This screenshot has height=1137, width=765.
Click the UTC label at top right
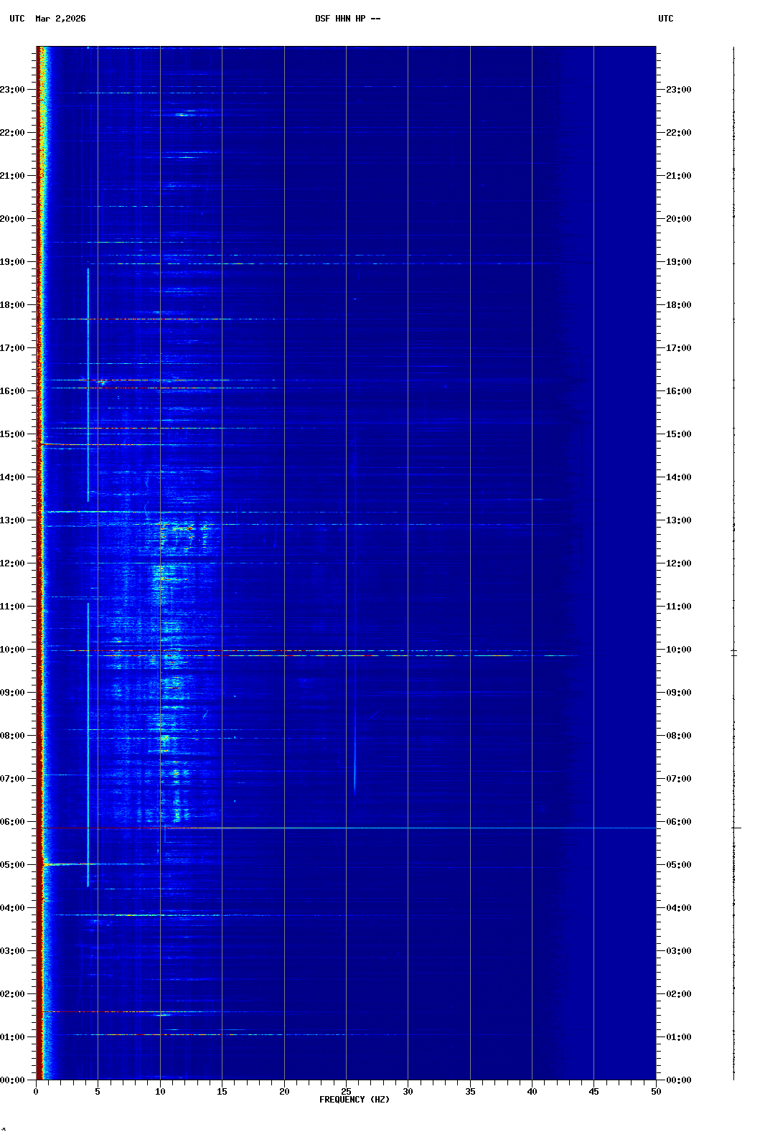point(665,19)
